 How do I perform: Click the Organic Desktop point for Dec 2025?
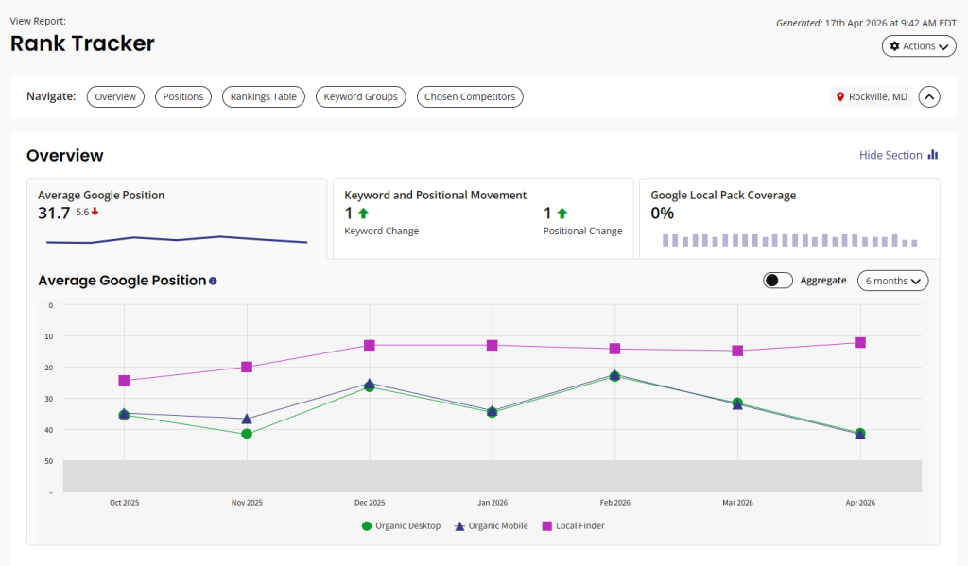(370, 387)
